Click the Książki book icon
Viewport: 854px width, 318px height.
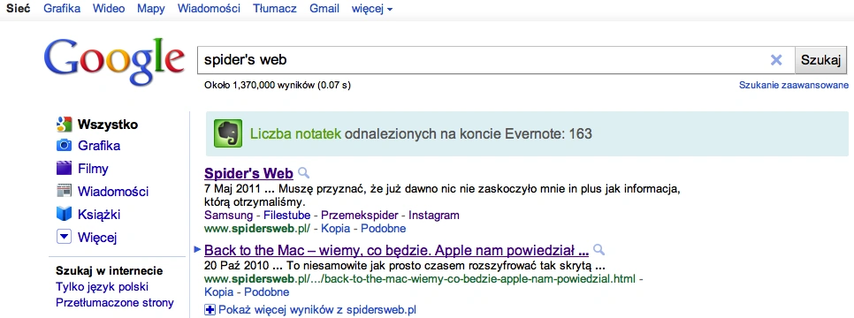[x=65, y=214]
